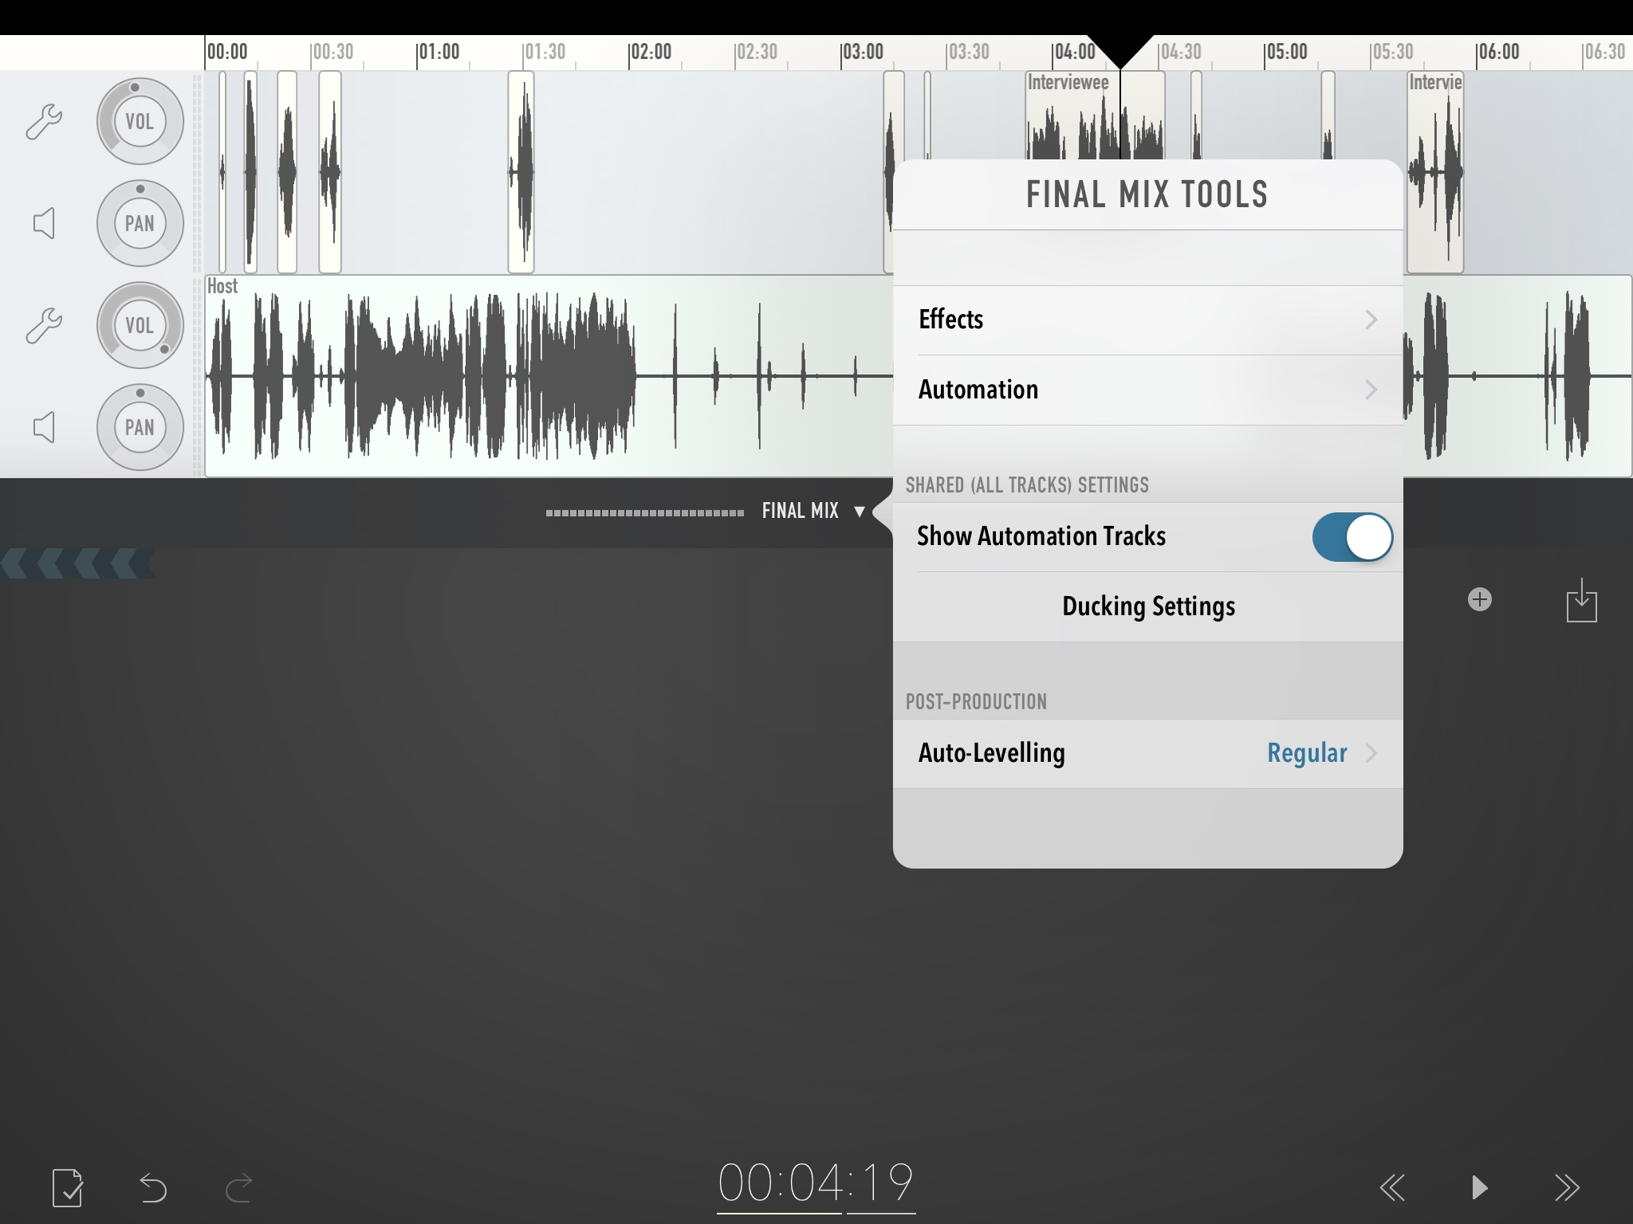Screen dimensions: 1633x1224
Task: Mute the Host track speaker icon
Action: [x=44, y=427]
